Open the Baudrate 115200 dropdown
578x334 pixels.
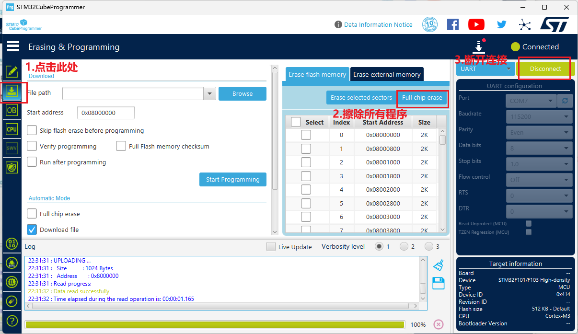pos(539,116)
